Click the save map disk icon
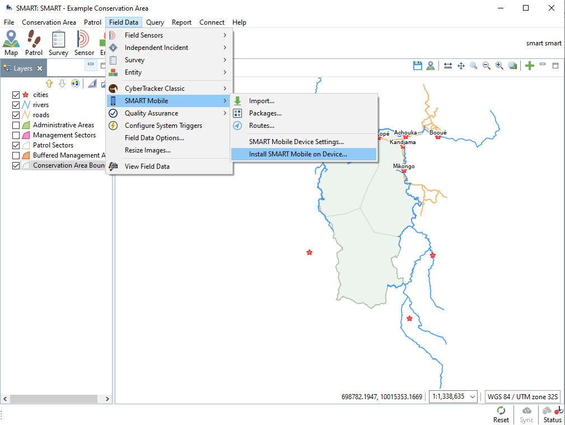The height and width of the screenshot is (425, 565). pos(417,66)
